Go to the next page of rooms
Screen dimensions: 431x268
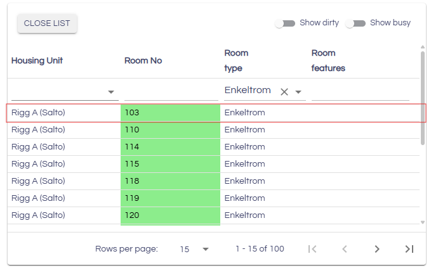(377, 249)
